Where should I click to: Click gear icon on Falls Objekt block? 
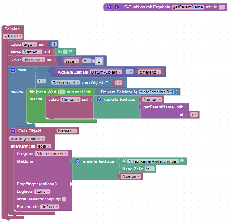(x=13, y=131)
